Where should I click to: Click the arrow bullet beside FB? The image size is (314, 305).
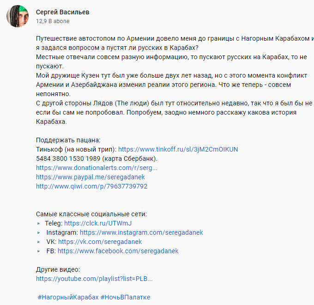point(38,251)
